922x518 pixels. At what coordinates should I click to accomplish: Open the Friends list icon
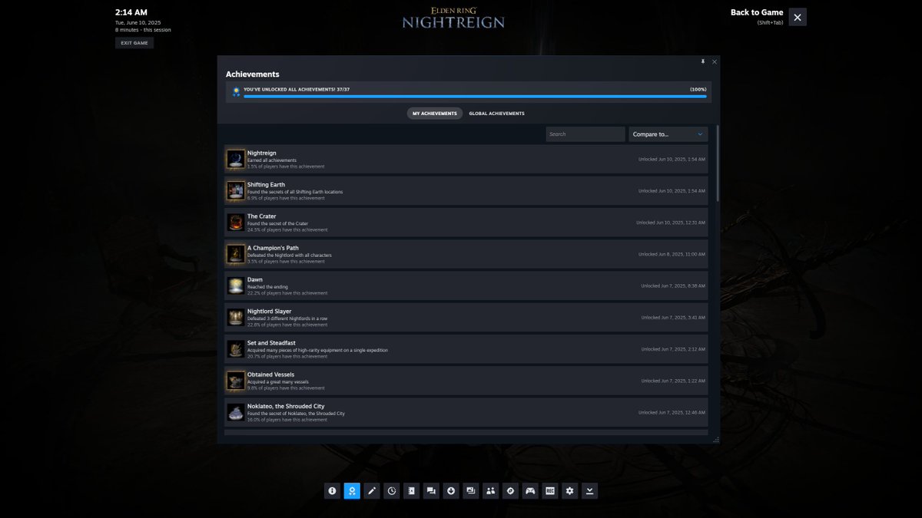(x=490, y=490)
